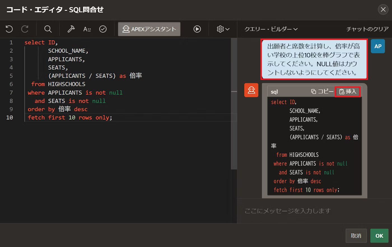This screenshot has width=392, height=247.
Task: Click 'fetch first 10 rows only;' in editor
Action: [70, 117]
